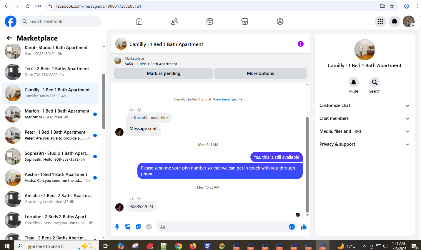This screenshot has height=250, width=421.
Task: Select Camilly 1 Bed 1 Bath chat
Action: [x=51, y=93]
